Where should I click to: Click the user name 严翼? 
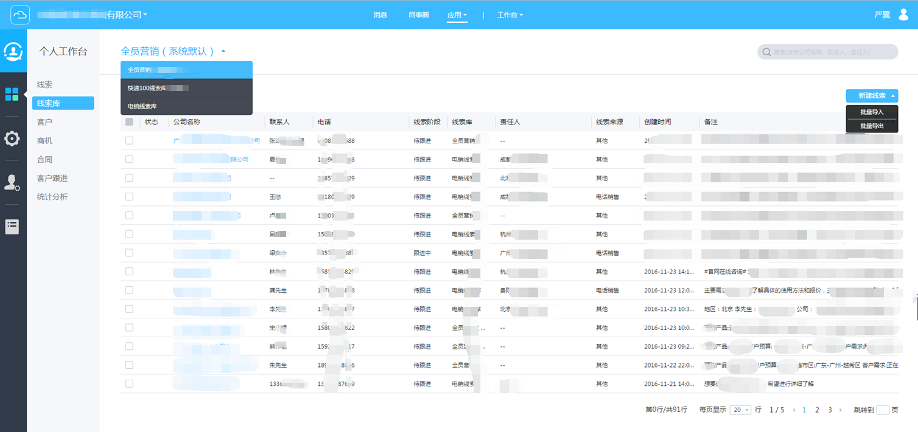pos(882,15)
